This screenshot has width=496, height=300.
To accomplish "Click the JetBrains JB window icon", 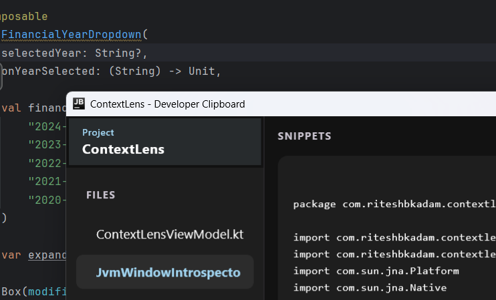I will pos(79,104).
